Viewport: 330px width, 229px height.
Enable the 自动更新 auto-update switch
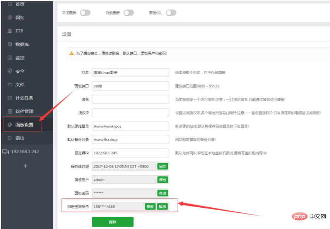[129, 12]
